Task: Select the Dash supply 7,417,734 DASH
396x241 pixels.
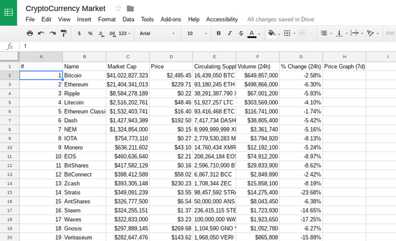Action: [x=215, y=120]
